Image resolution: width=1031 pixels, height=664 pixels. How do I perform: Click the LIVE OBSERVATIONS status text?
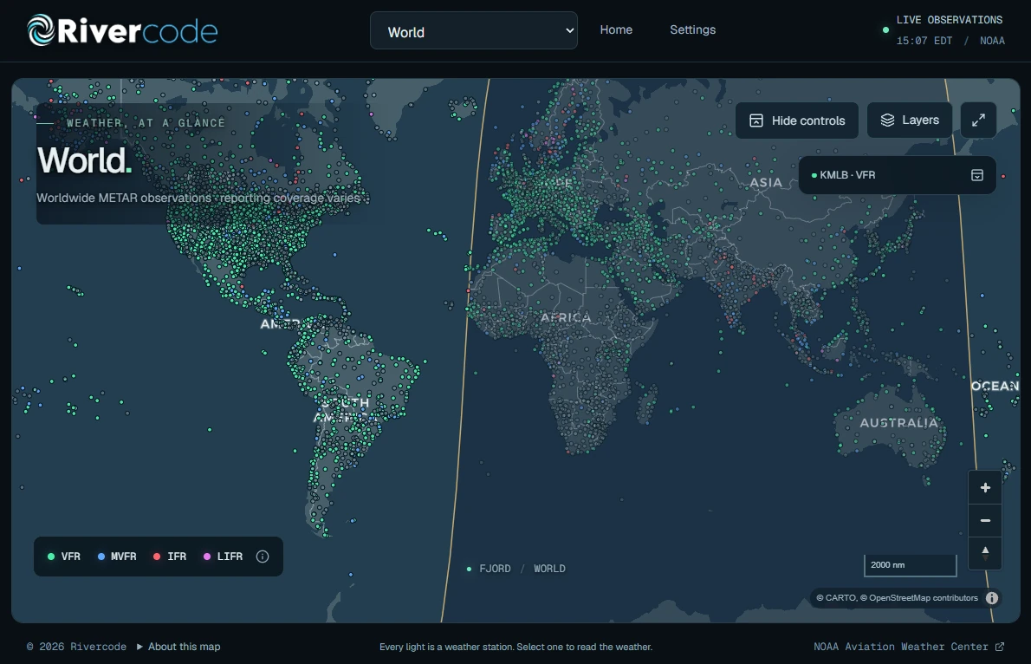[x=950, y=20]
